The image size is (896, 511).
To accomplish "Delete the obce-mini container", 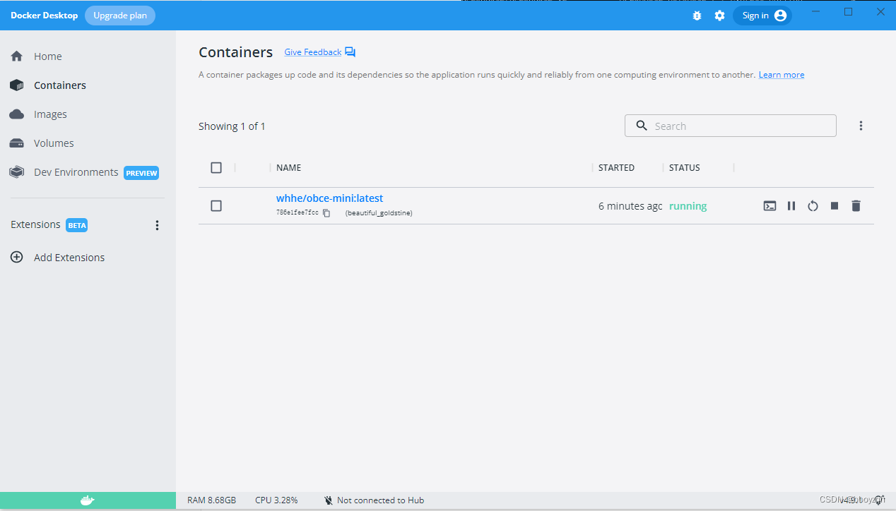I will coord(856,206).
